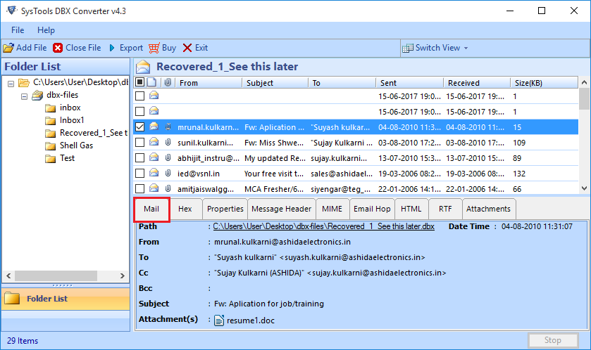Click paperclip icon in mrunal.kulkarni row
The width and height of the screenshot is (591, 350).
pyautogui.click(x=168, y=127)
